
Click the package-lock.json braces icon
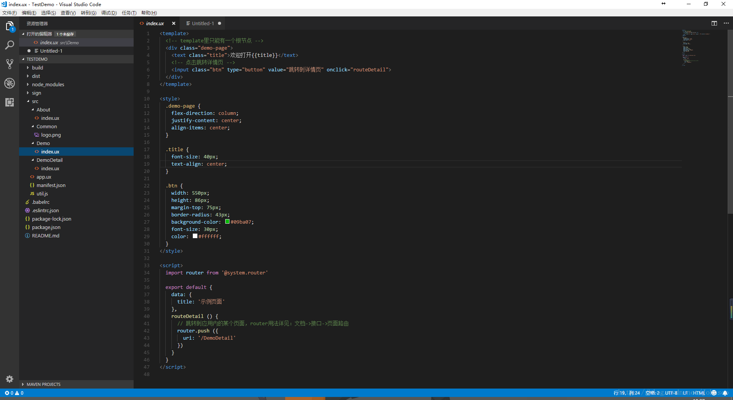pyautogui.click(x=27, y=219)
